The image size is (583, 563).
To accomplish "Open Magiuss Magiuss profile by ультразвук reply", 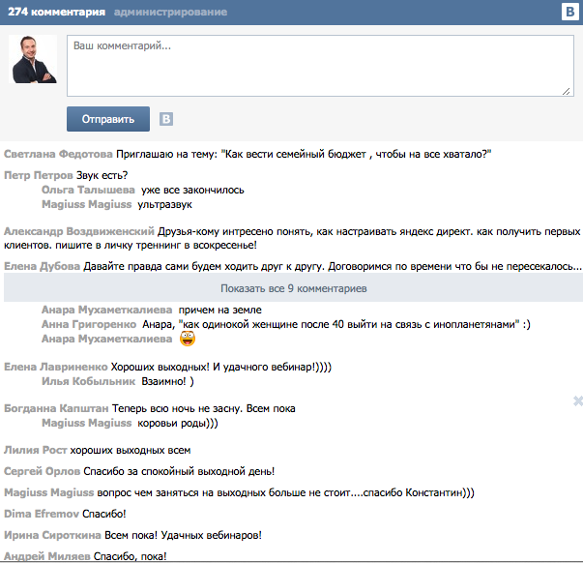I will (87, 204).
